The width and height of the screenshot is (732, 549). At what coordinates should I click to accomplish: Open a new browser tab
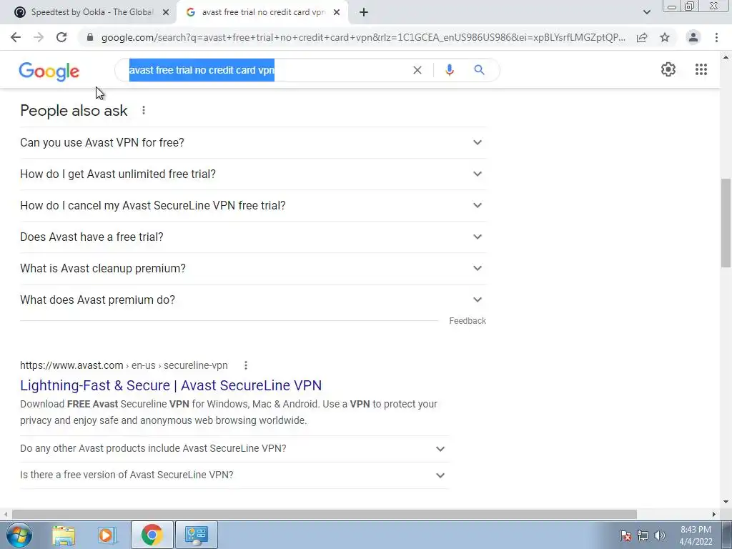pyautogui.click(x=364, y=12)
